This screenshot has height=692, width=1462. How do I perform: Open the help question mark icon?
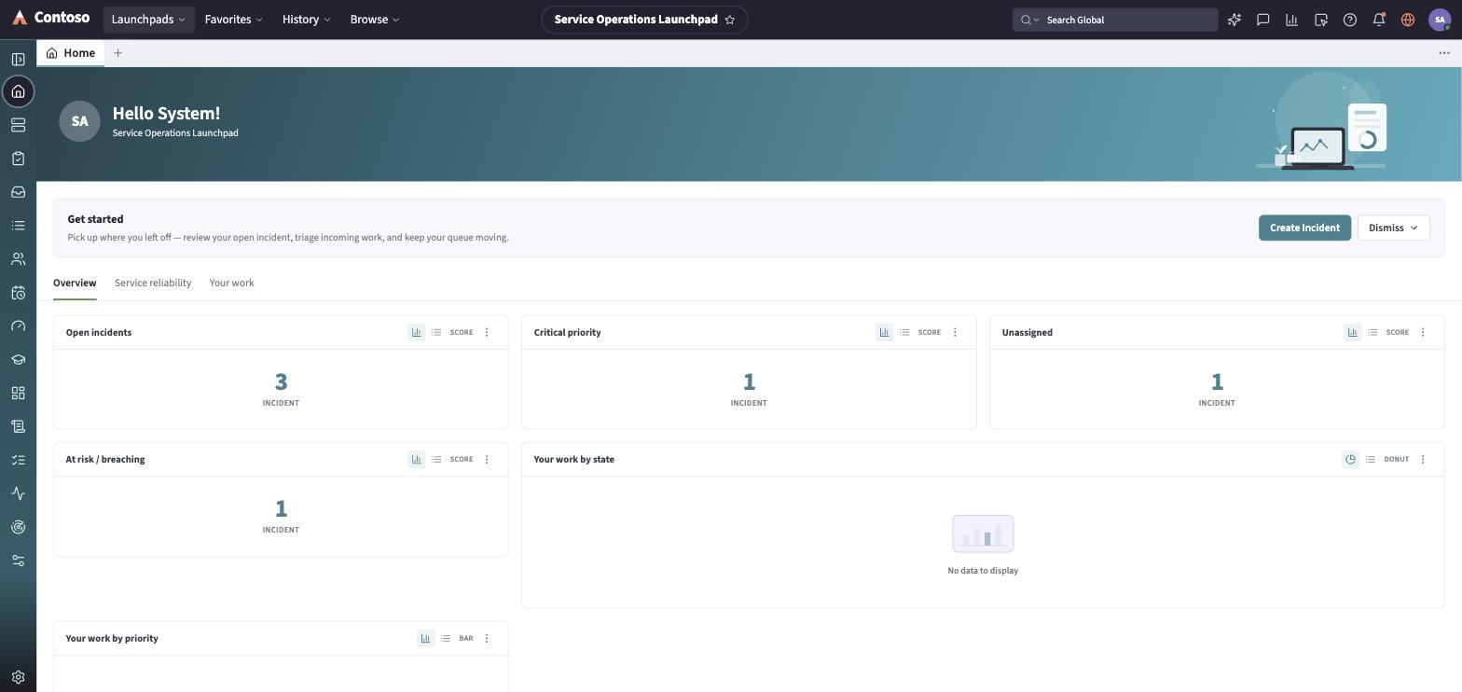(x=1350, y=20)
